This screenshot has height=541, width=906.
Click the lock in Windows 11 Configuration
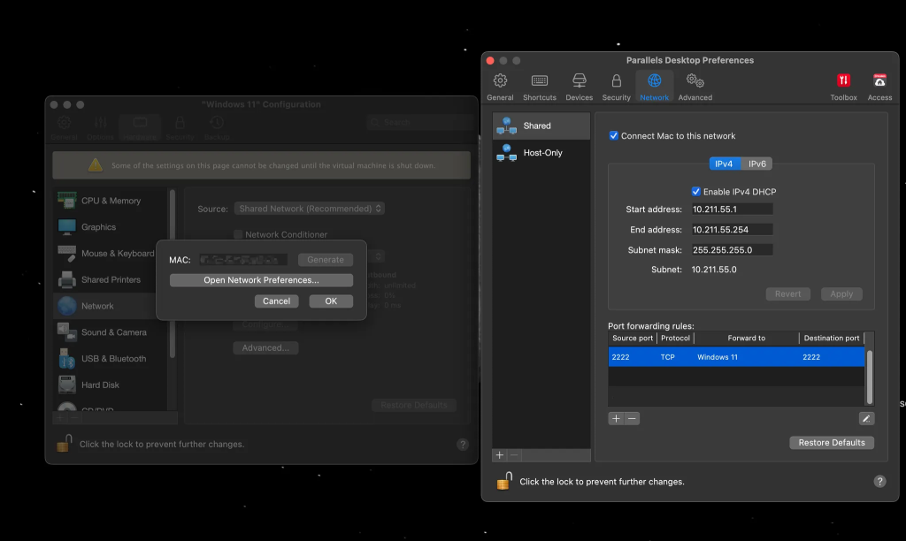[x=64, y=443]
